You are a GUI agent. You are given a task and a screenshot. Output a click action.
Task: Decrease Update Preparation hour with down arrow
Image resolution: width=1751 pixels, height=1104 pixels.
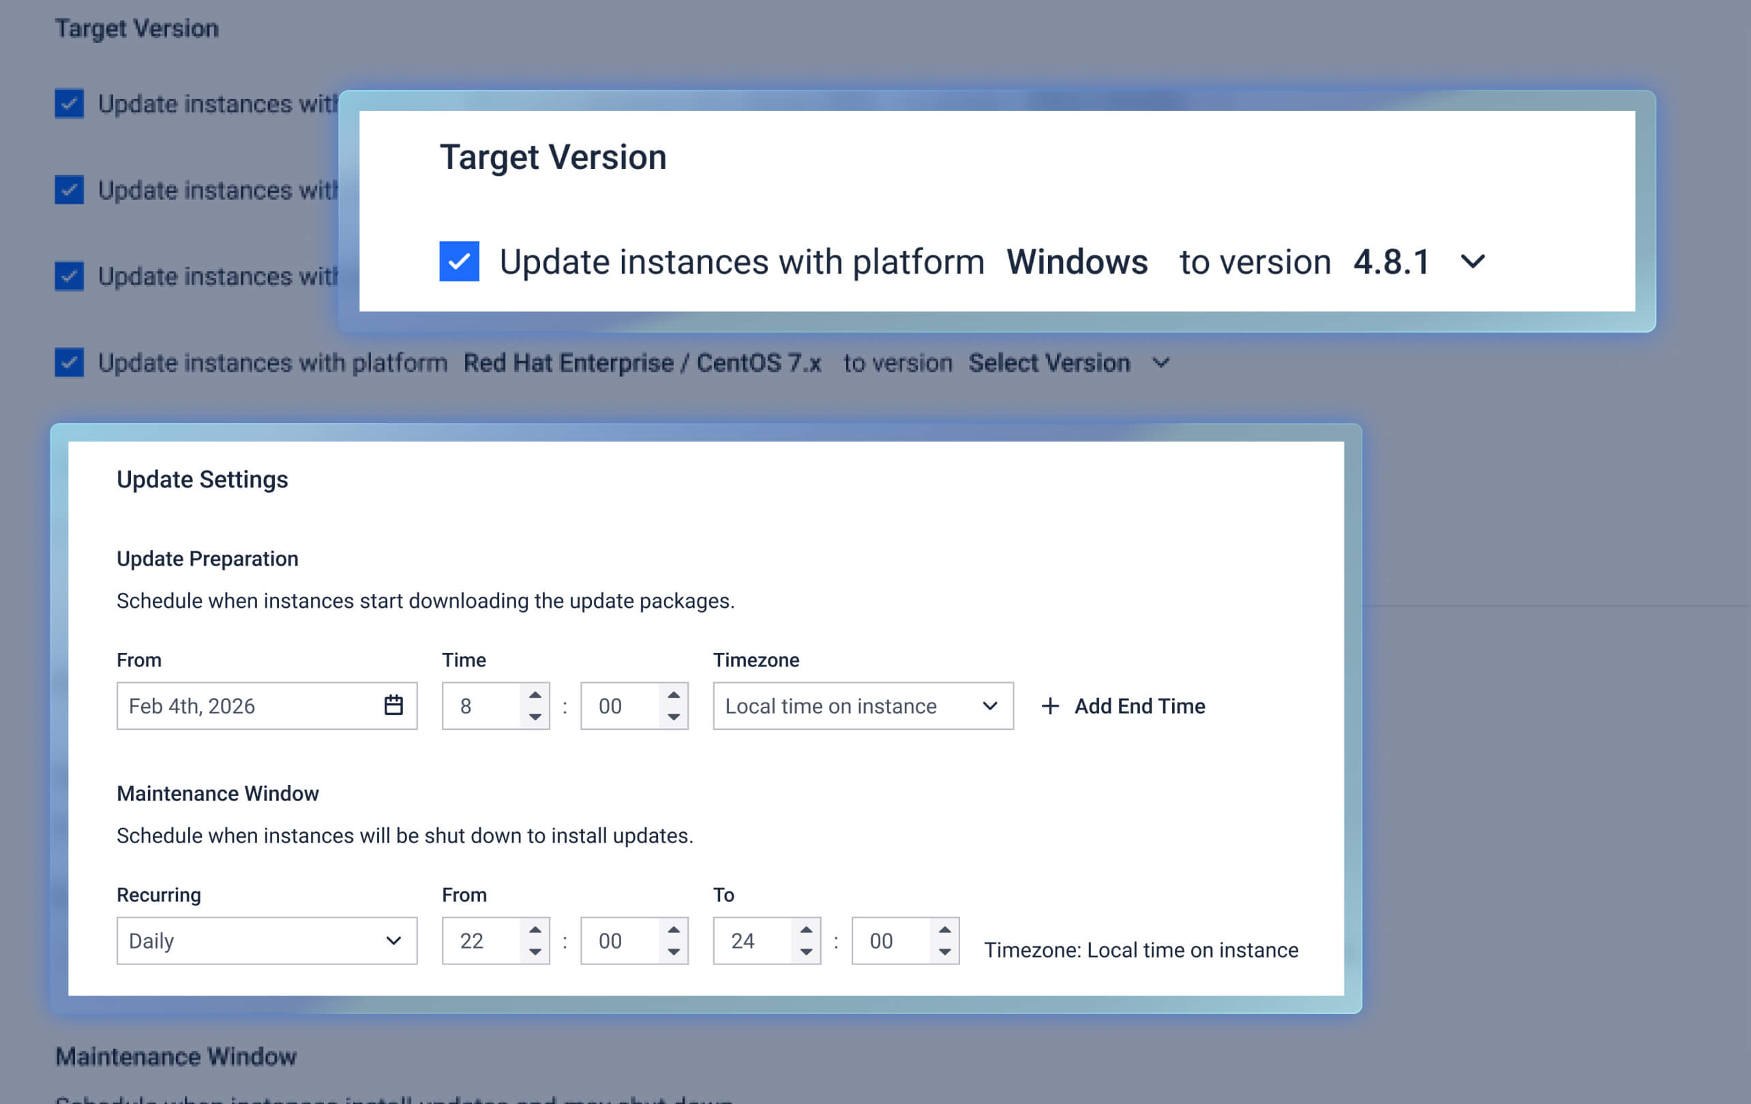click(535, 717)
